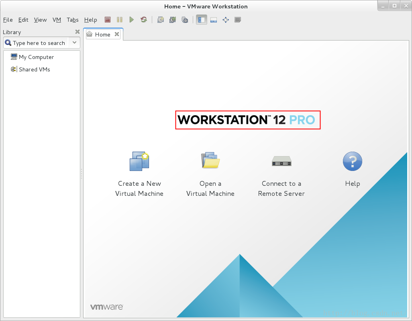Toggle the Show Library sidebar button
The height and width of the screenshot is (321, 412).
pos(202,20)
